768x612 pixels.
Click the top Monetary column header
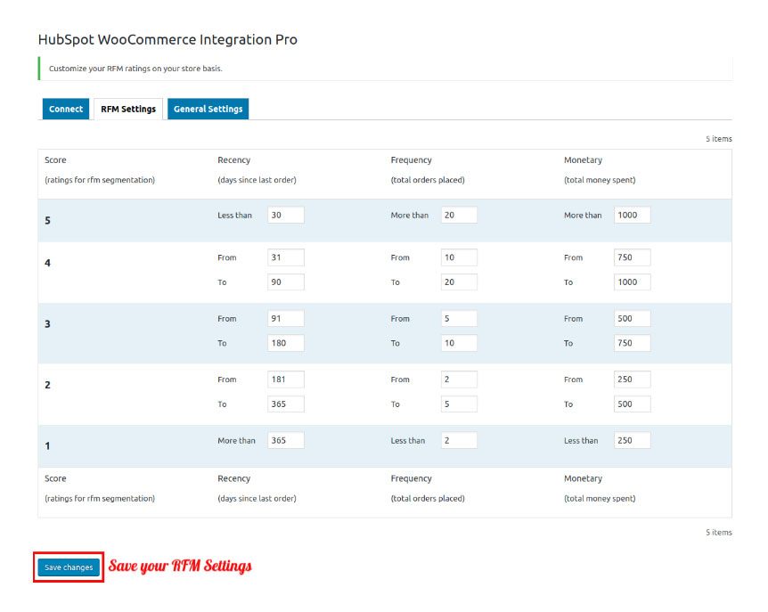pyautogui.click(x=583, y=160)
